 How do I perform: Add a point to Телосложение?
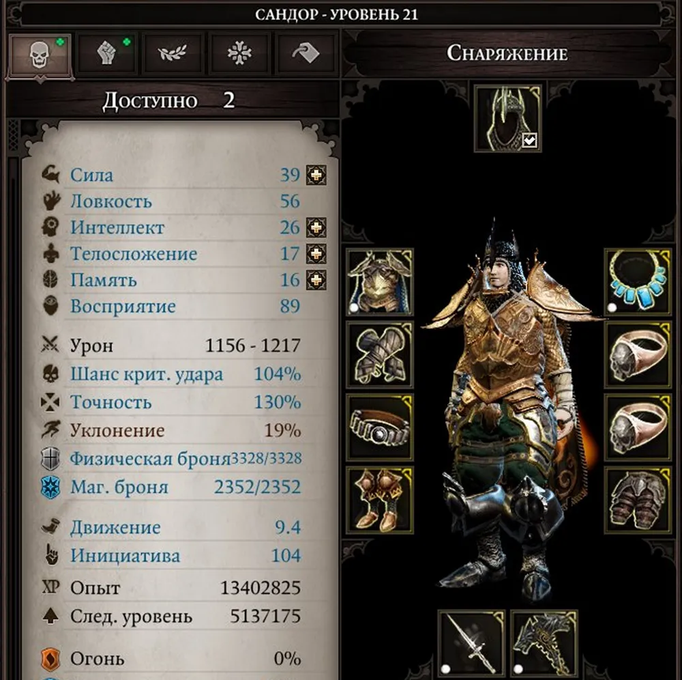click(316, 253)
